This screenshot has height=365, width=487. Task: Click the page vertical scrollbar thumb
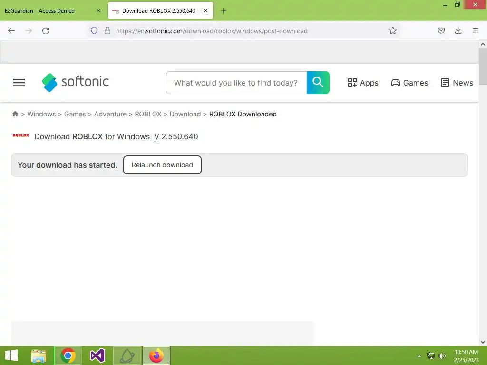pyautogui.click(x=483, y=67)
